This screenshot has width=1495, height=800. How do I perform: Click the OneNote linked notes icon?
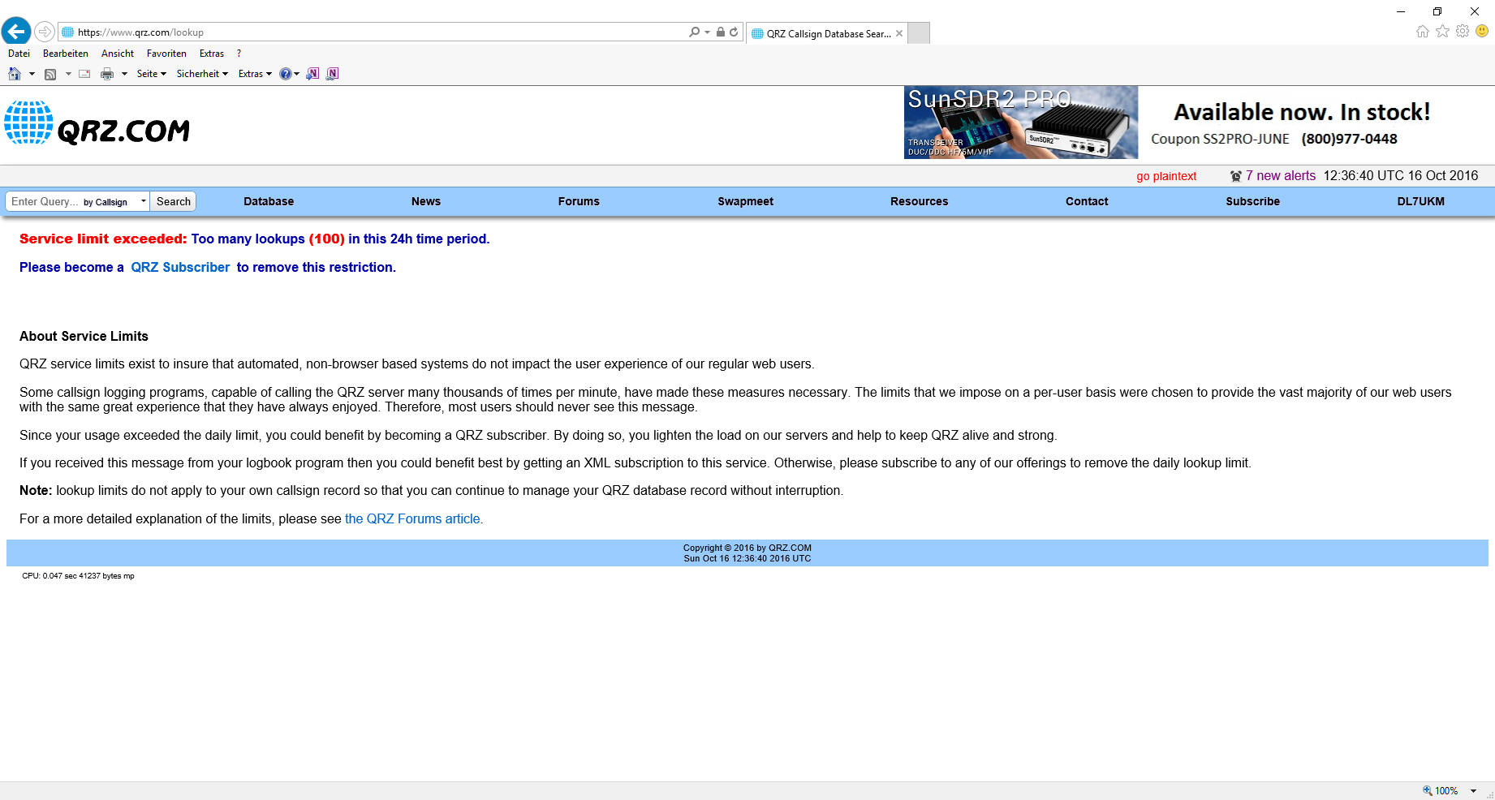click(332, 74)
